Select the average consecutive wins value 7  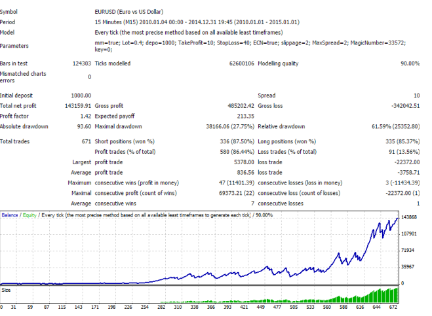252,203
